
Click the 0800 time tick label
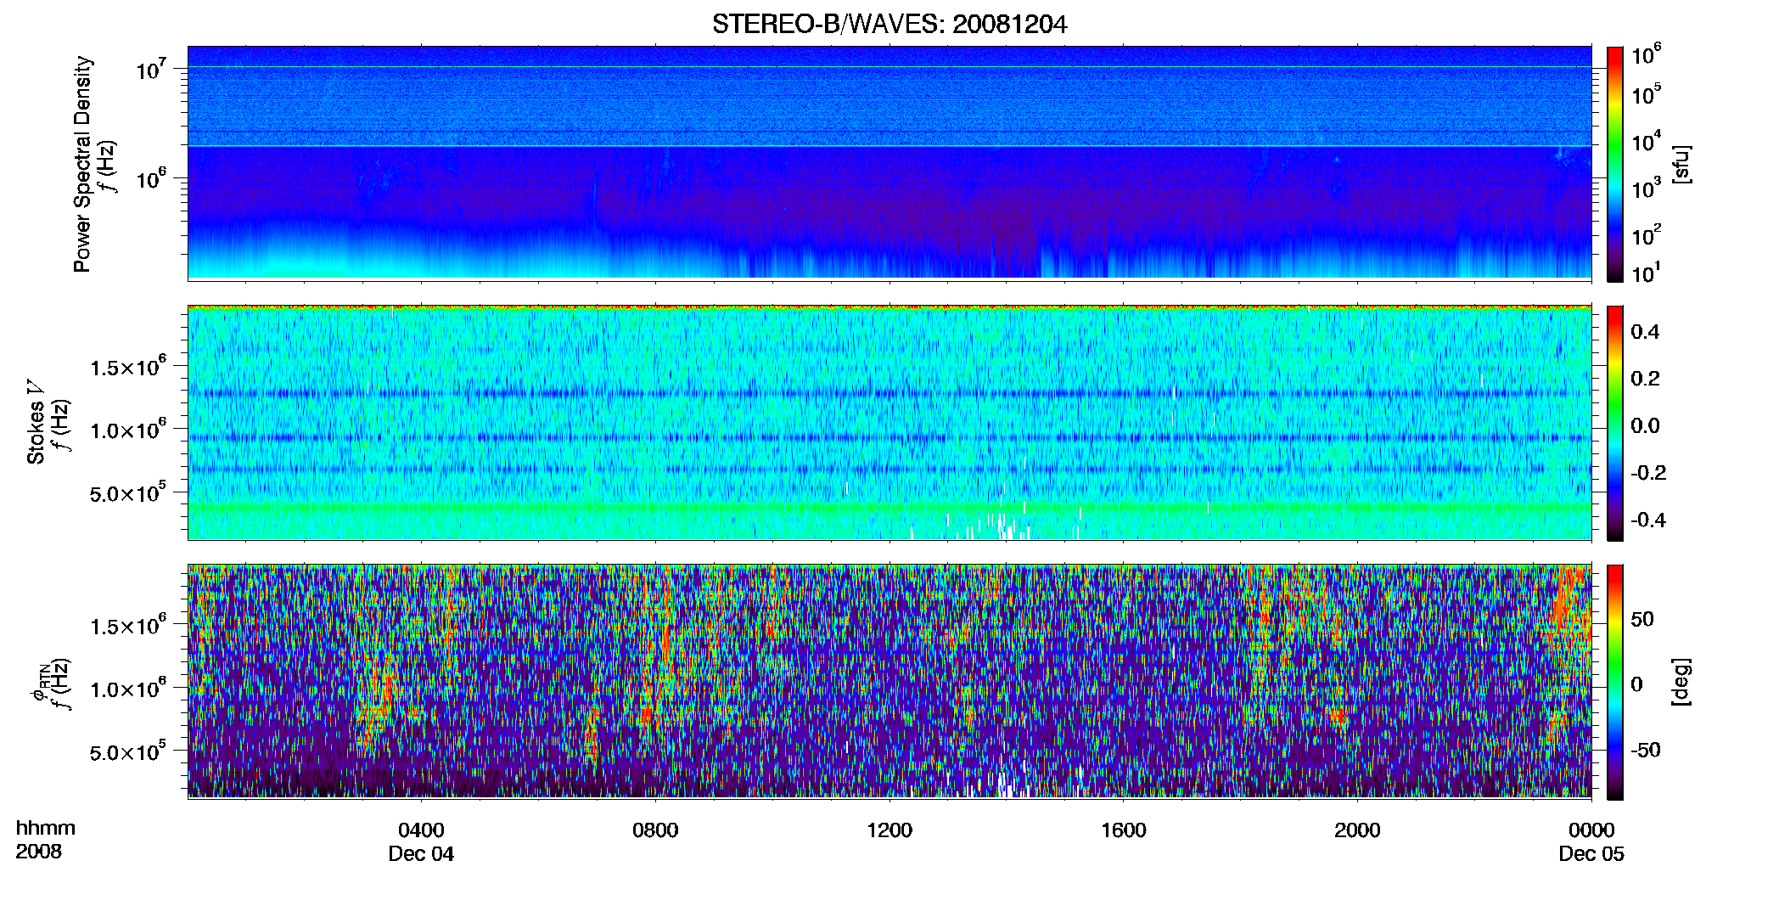[x=655, y=830]
